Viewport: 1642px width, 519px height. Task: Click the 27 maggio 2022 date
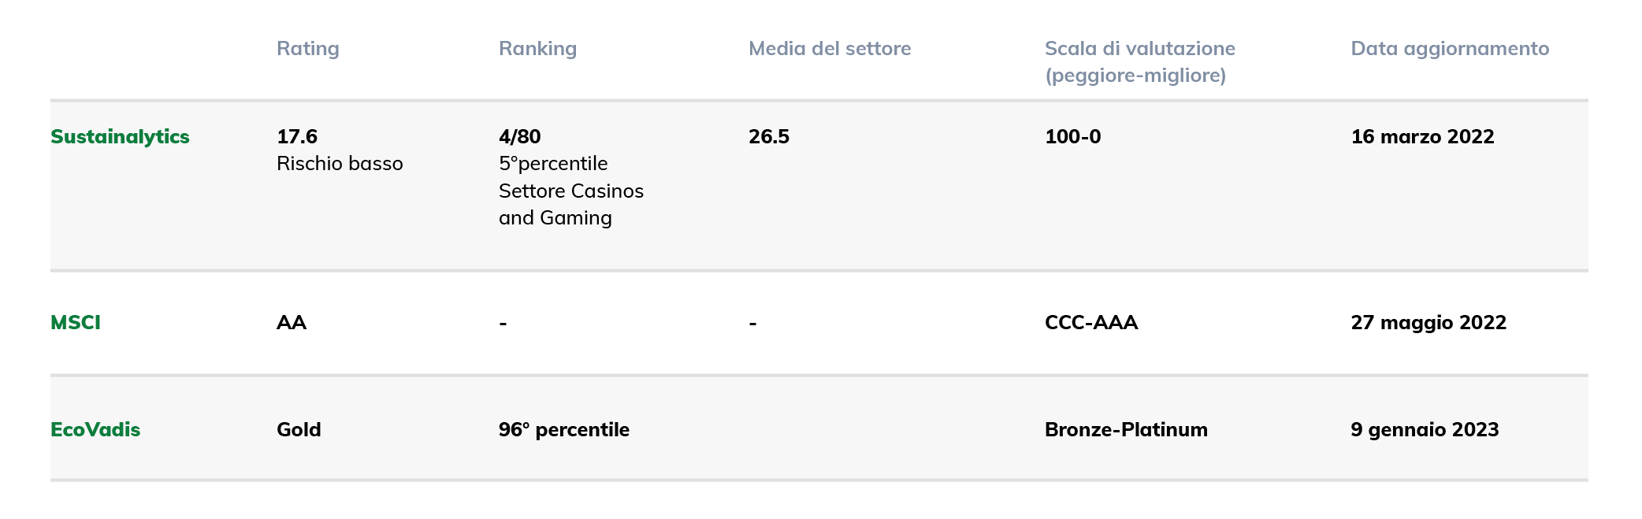pyautogui.click(x=1428, y=323)
